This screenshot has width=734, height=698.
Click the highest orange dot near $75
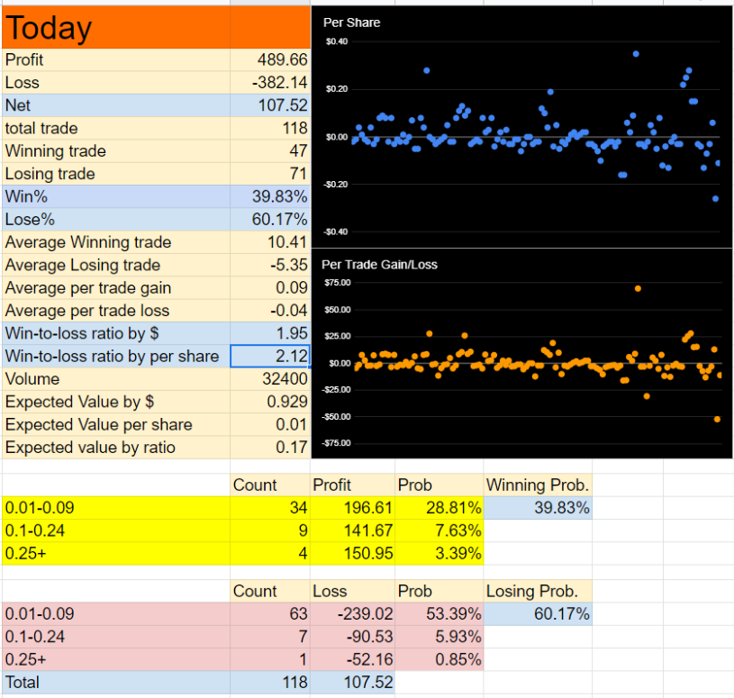point(638,289)
